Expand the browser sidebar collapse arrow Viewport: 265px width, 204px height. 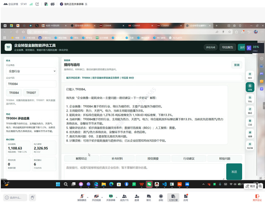264,106
